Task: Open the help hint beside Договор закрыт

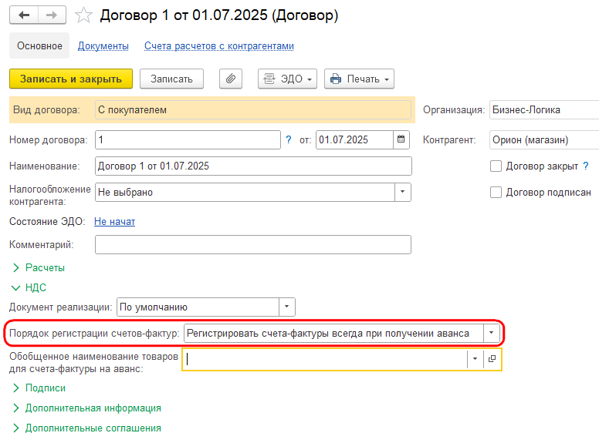Action: click(586, 166)
